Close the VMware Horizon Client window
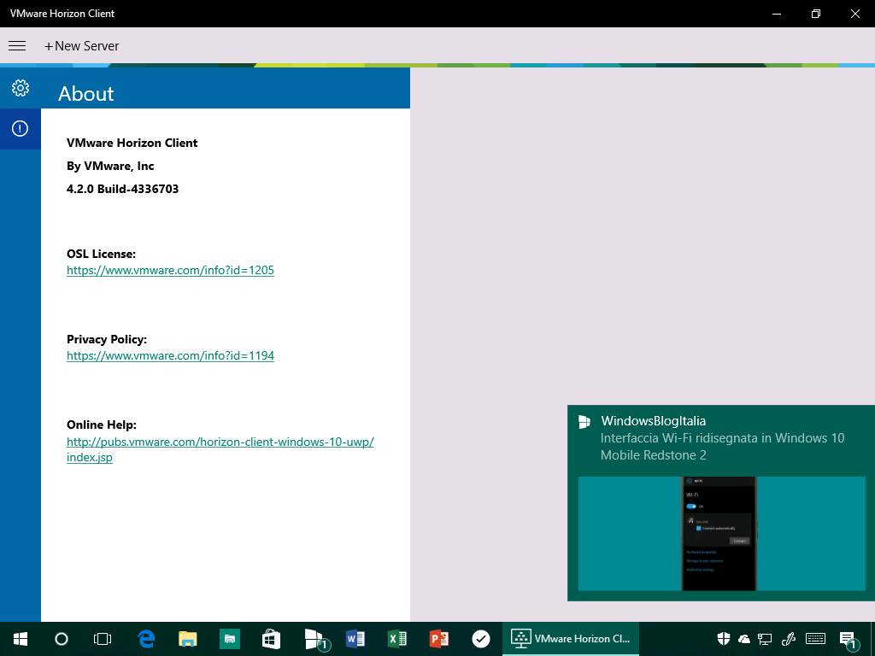 point(854,14)
